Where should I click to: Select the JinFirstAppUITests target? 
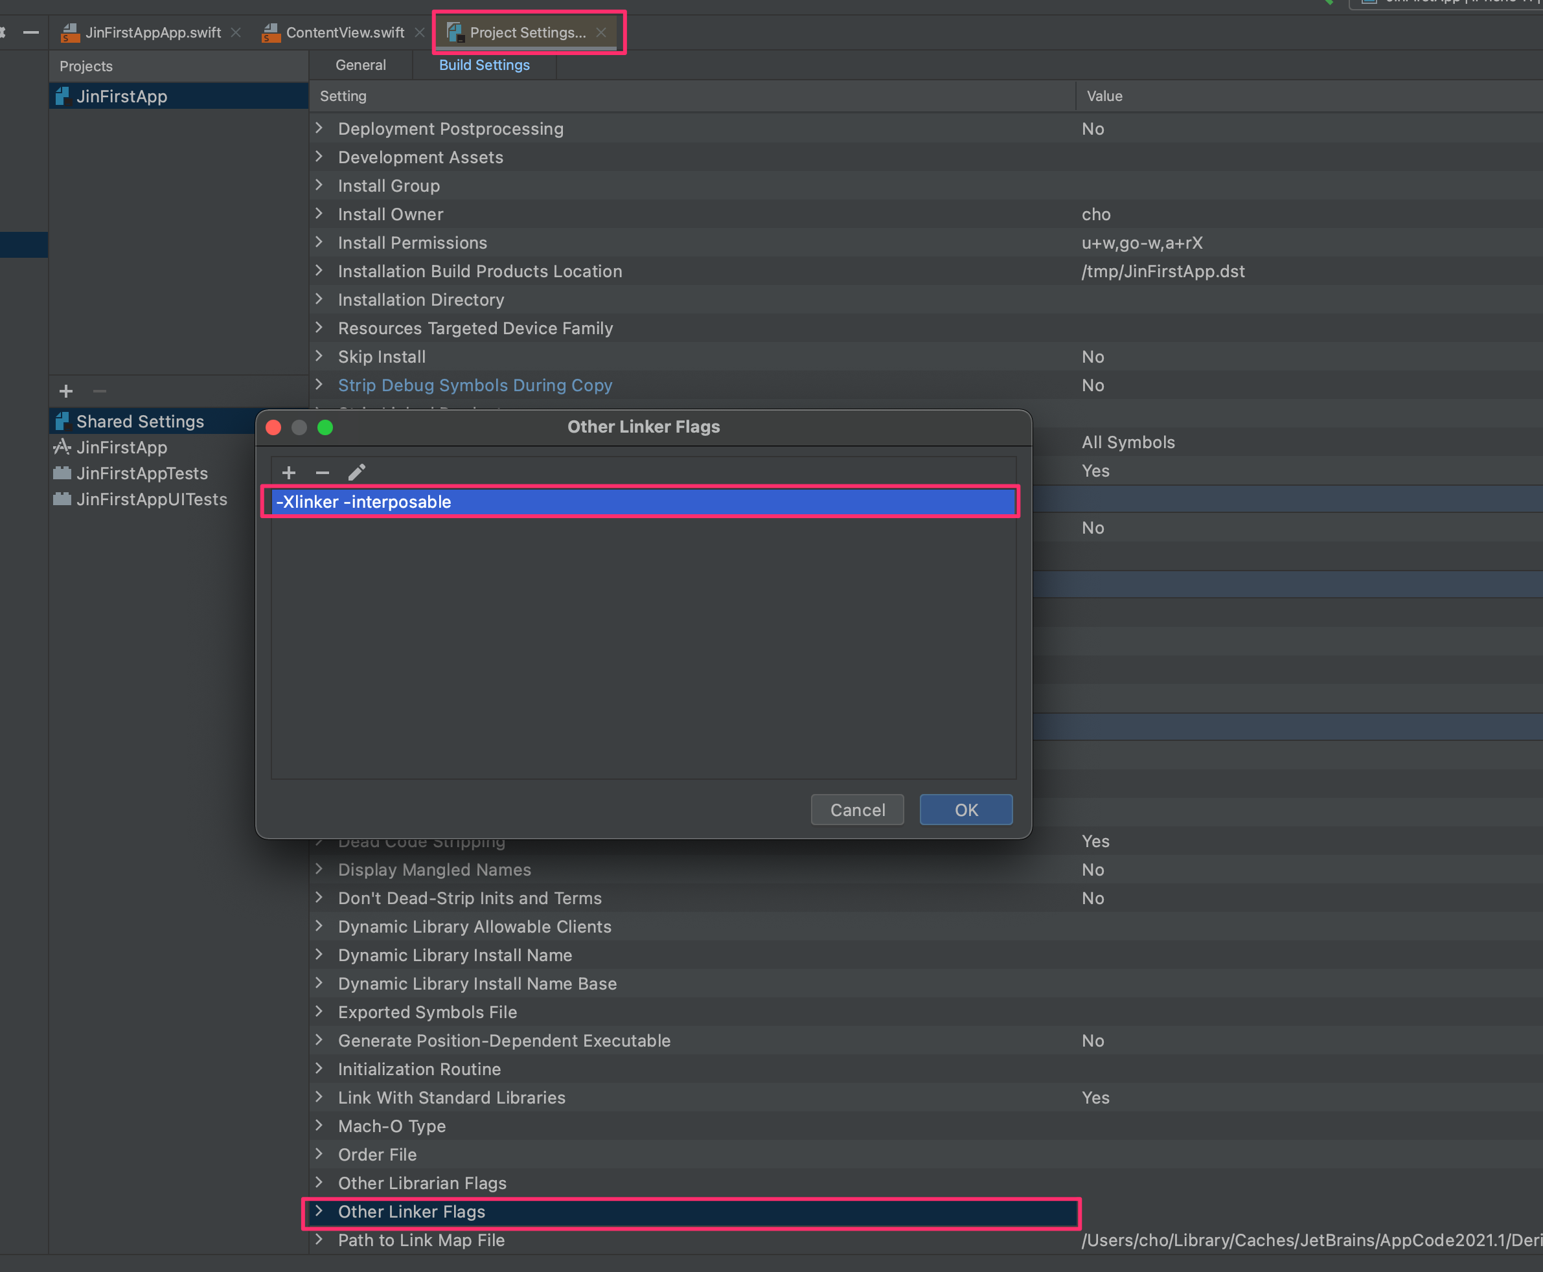tap(152, 499)
